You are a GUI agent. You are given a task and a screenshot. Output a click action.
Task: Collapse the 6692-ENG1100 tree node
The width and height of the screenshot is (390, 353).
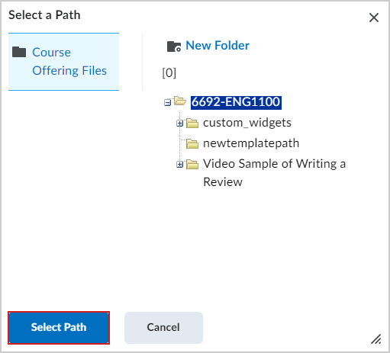(167, 103)
